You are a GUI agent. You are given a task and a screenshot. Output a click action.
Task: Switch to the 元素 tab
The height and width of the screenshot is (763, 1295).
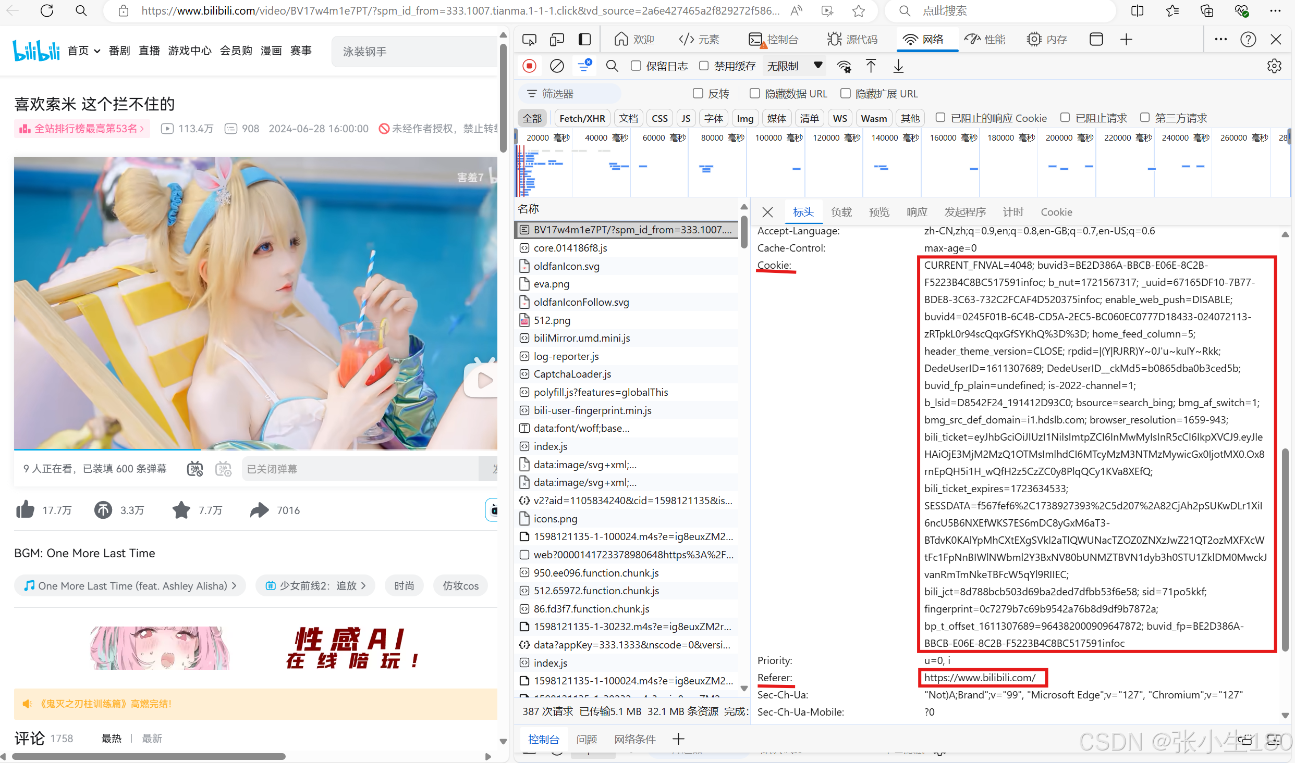(699, 40)
